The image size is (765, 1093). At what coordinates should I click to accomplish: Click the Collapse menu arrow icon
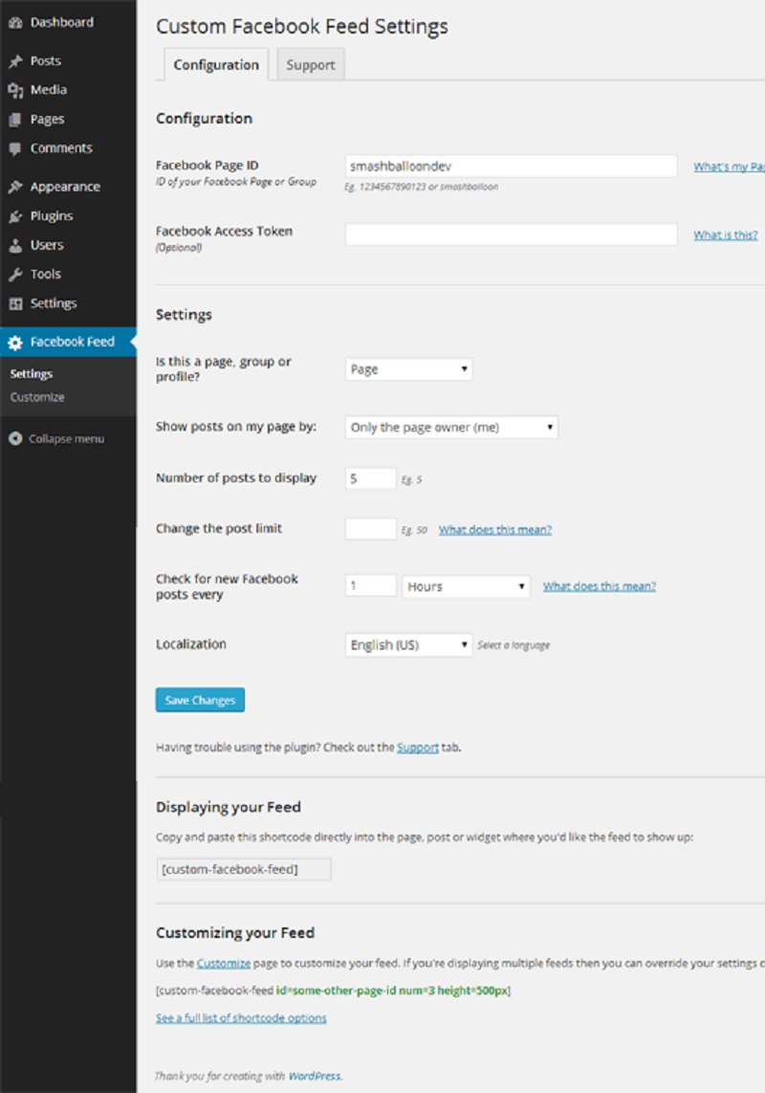click(15, 438)
